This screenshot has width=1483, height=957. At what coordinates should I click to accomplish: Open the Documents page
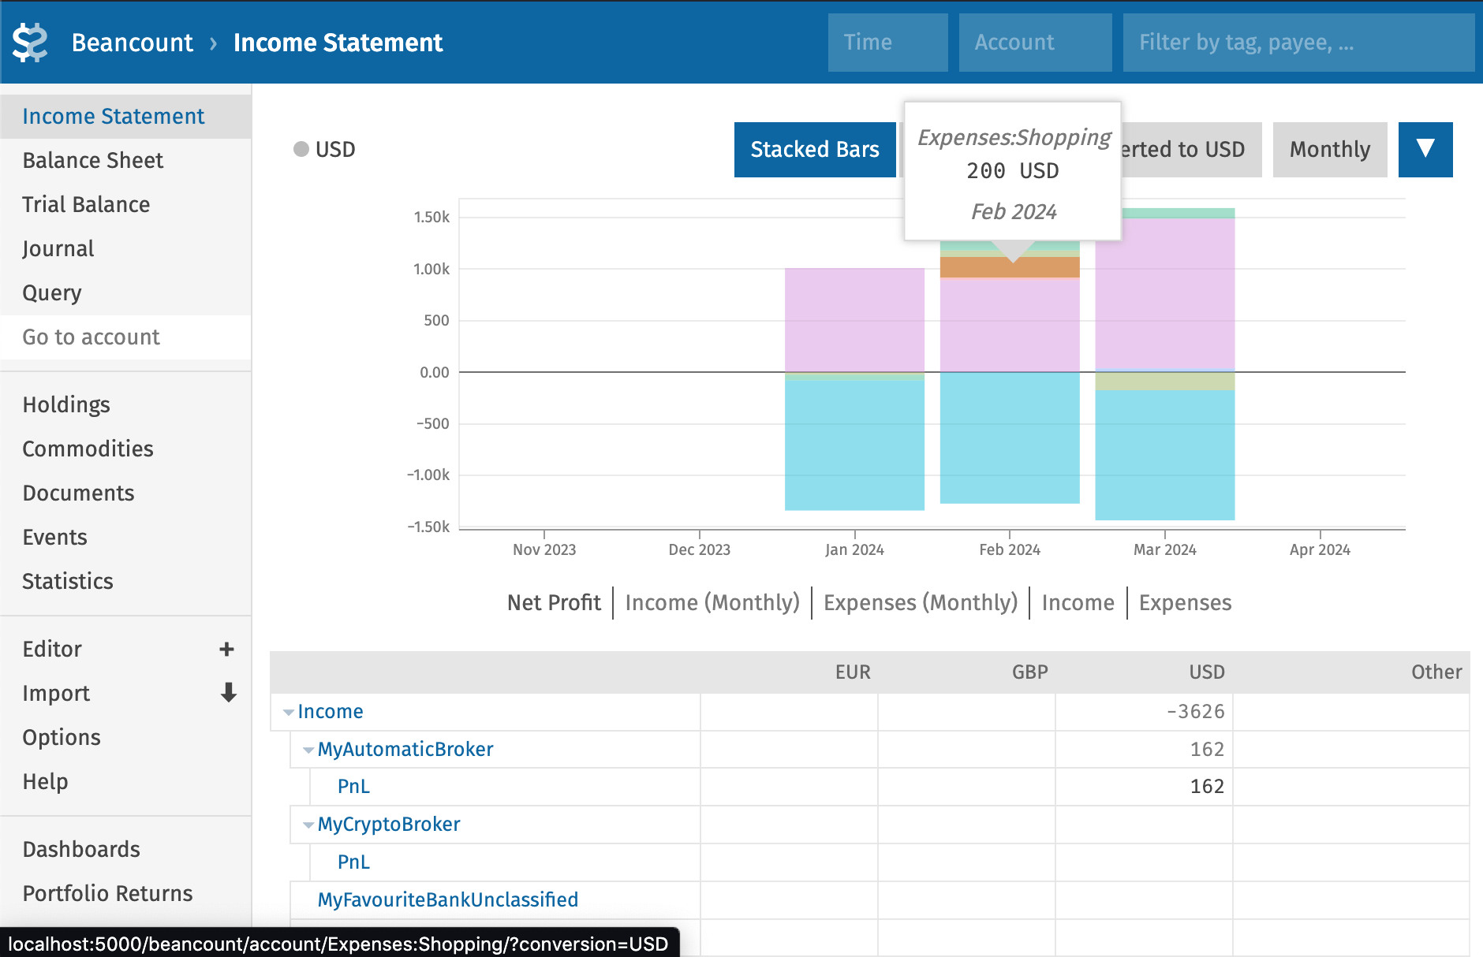(x=125, y=493)
